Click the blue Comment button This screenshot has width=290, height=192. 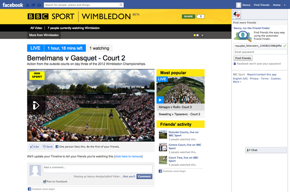click(144, 176)
